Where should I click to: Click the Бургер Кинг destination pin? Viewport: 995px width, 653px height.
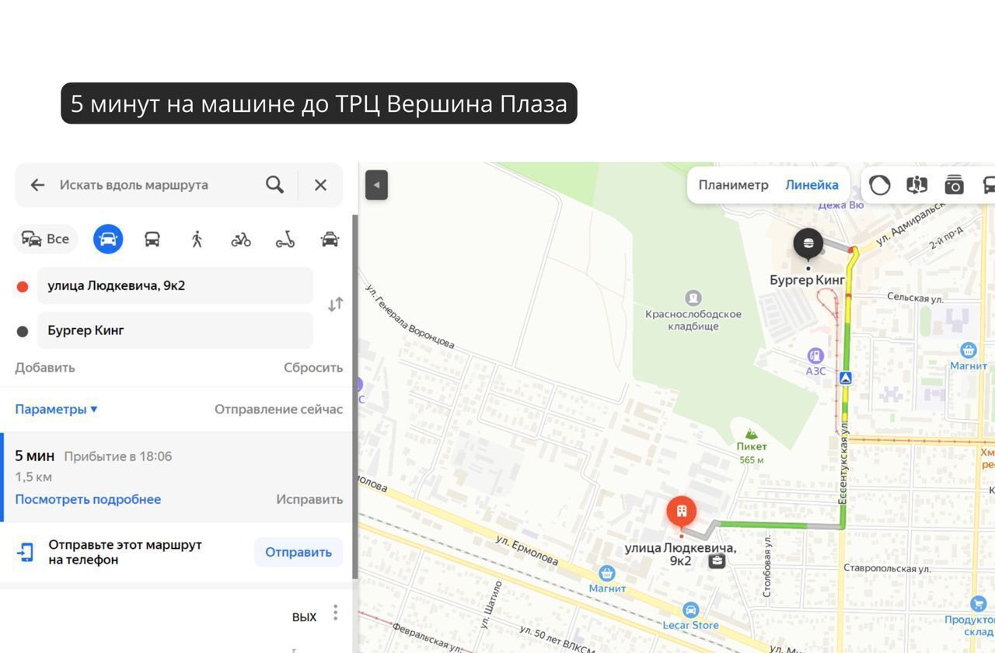pyautogui.click(x=808, y=244)
